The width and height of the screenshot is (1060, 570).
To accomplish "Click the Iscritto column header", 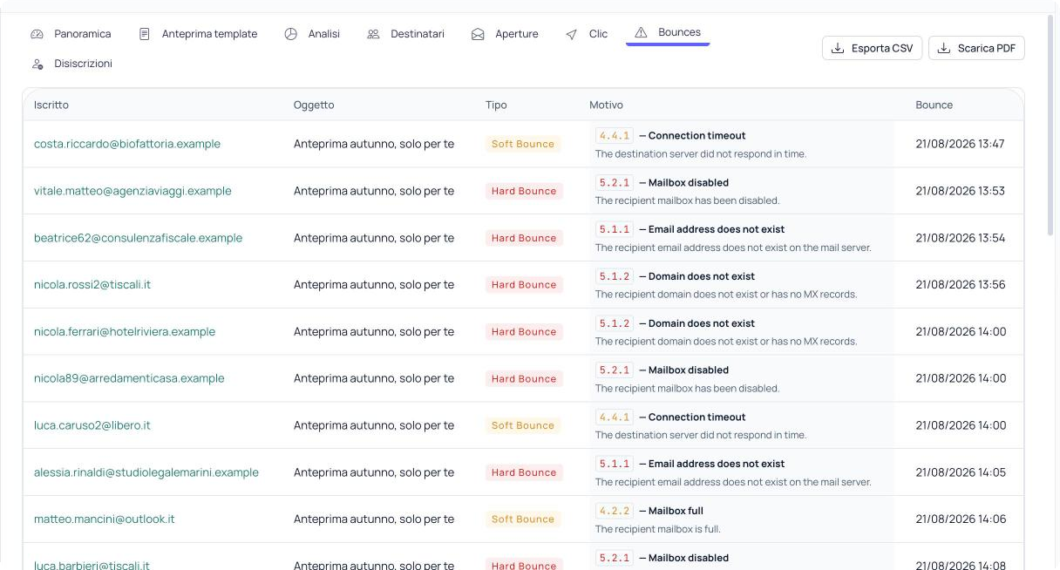I will (x=51, y=105).
